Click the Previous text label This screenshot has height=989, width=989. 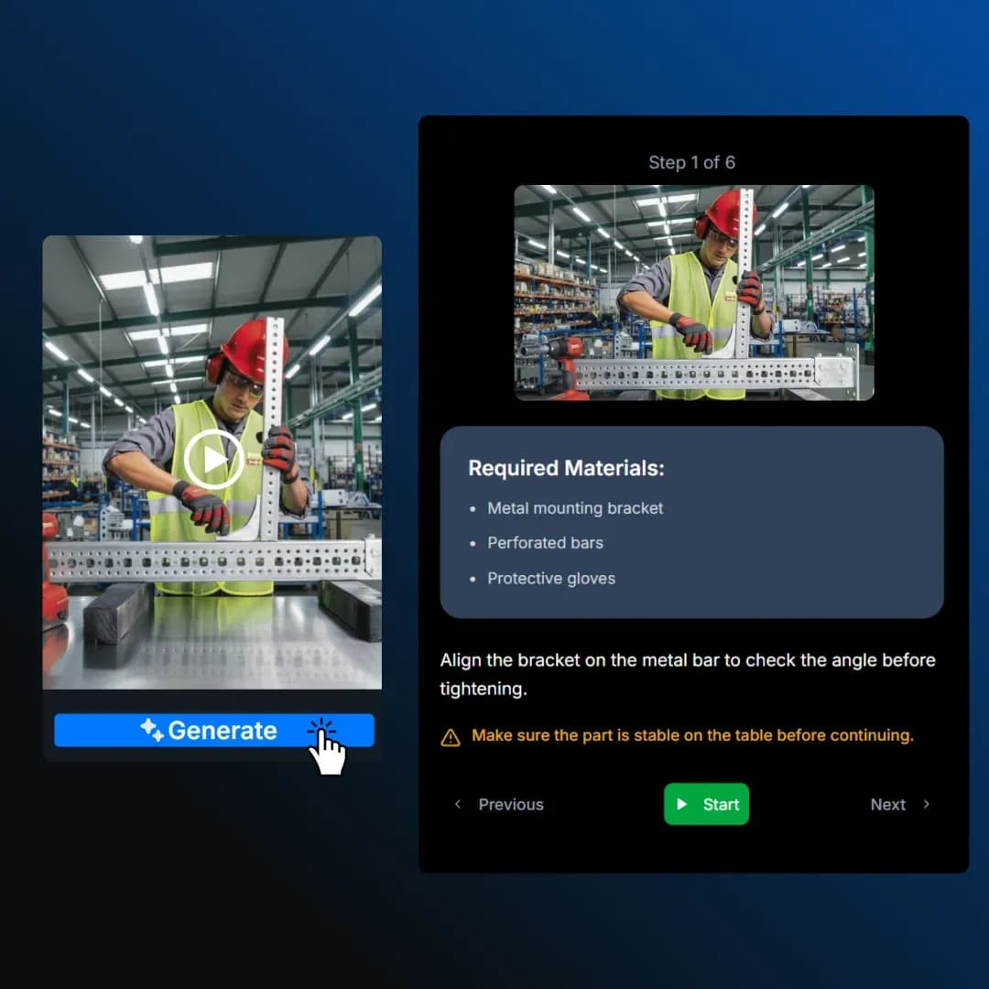[511, 805]
